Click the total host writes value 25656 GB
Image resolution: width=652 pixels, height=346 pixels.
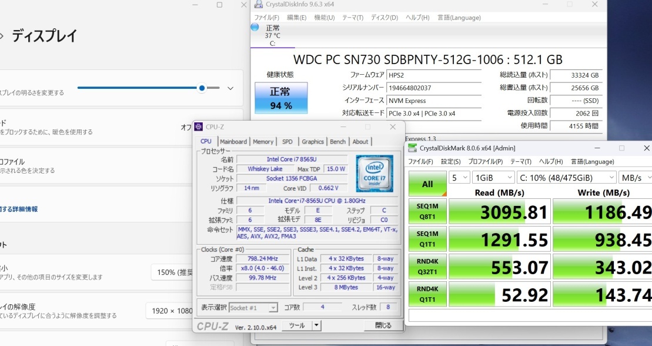click(576, 88)
